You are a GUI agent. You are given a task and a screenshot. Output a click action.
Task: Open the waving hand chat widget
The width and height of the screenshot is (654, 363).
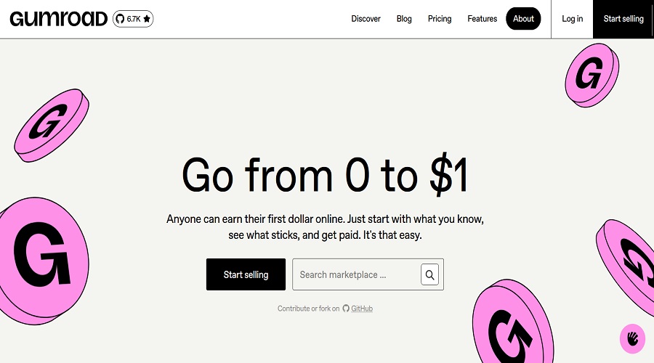click(632, 338)
